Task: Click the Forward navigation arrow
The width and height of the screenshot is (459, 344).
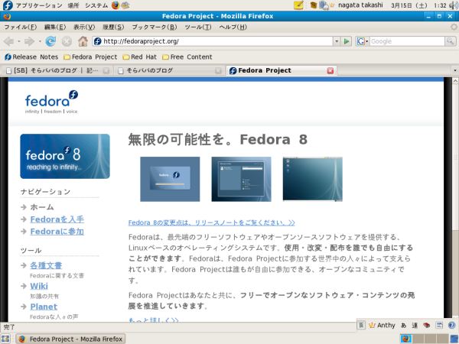Action: click(x=29, y=41)
